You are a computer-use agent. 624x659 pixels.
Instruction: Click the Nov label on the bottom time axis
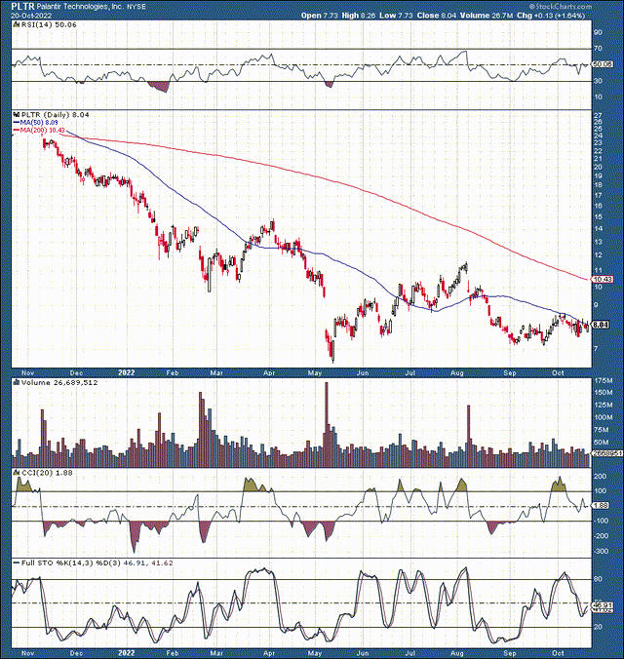27,653
